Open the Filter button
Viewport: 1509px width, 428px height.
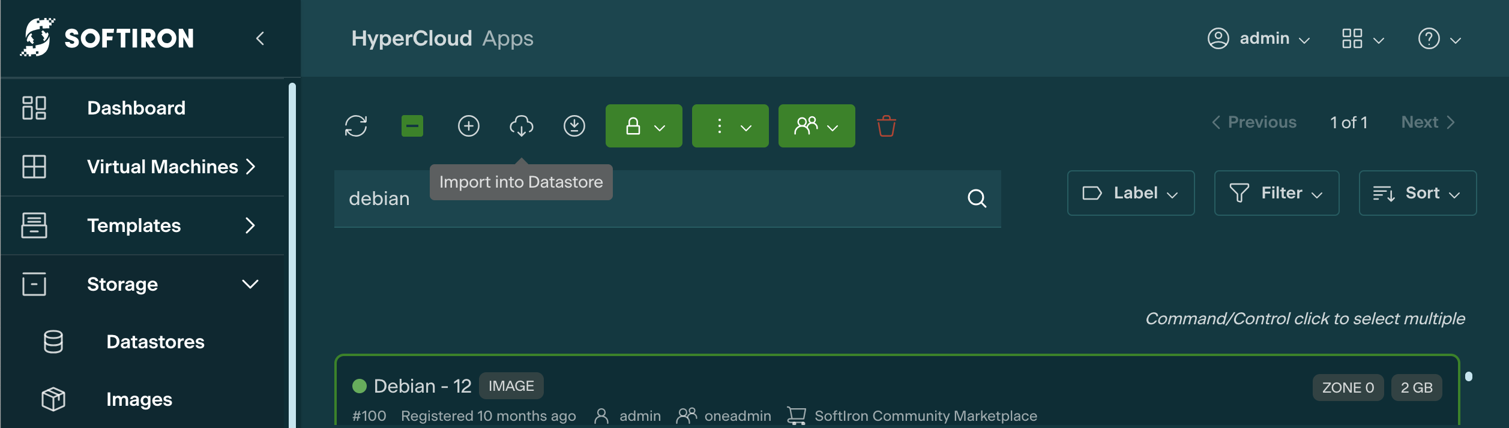pyautogui.click(x=1276, y=193)
